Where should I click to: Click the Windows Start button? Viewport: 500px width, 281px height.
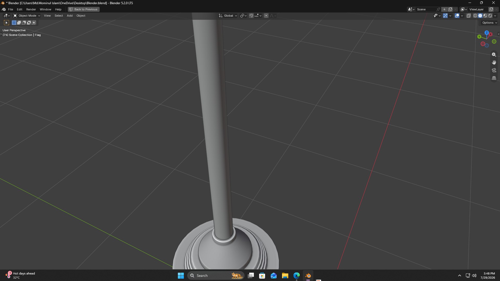[x=181, y=276]
